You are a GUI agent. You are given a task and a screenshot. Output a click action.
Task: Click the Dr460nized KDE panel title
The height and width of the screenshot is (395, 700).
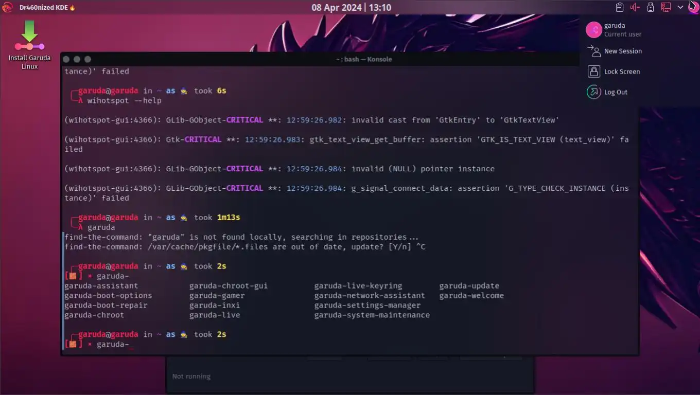tap(47, 8)
